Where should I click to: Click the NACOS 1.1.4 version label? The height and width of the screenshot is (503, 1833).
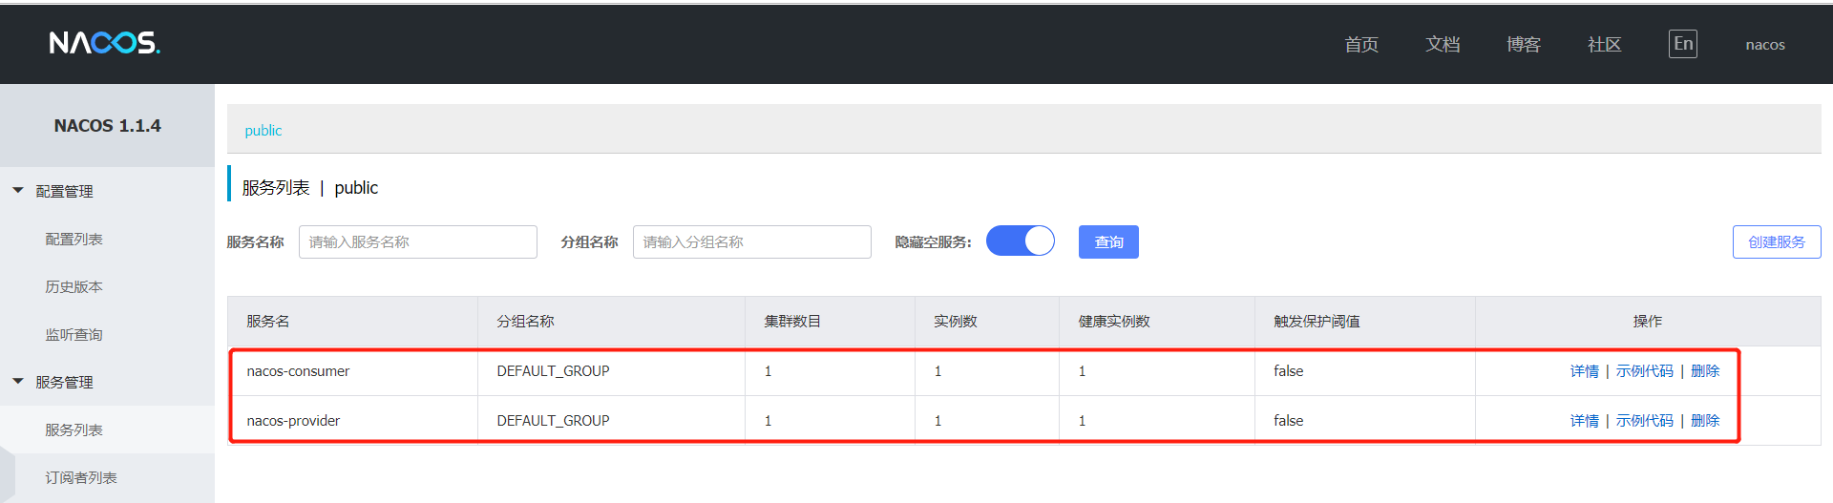point(108,126)
